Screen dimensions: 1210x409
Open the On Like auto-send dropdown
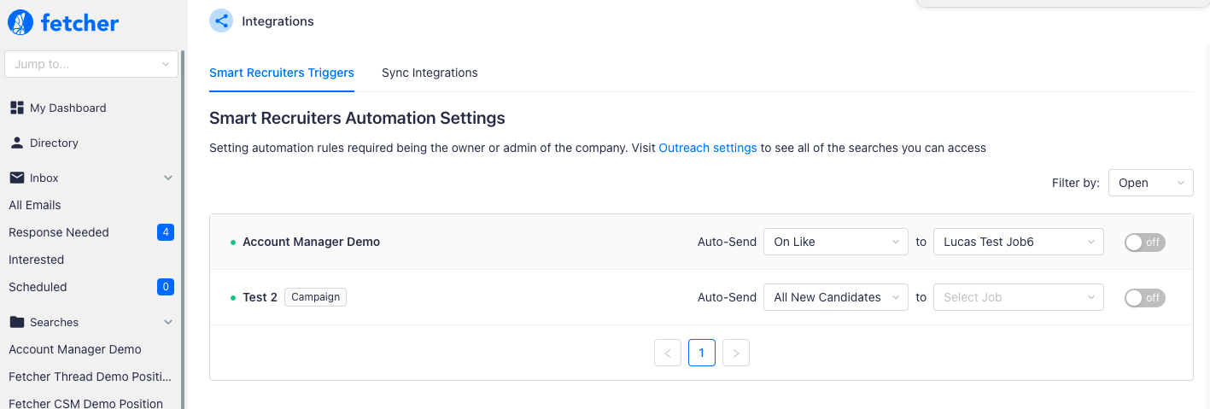coord(835,242)
